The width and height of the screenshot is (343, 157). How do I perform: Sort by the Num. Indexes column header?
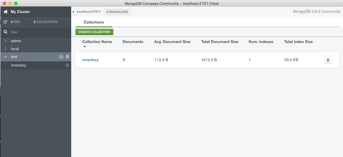point(261,42)
